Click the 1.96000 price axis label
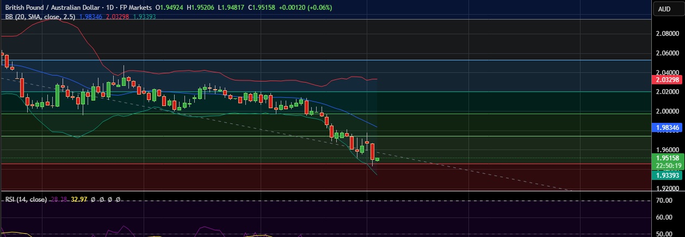Viewport: 685px width, 237px height. tap(668, 150)
